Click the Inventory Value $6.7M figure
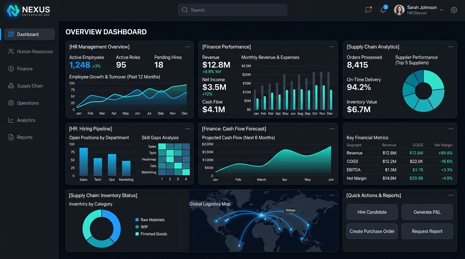The image size is (465, 259). pyautogui.click(x=359, y=110)
